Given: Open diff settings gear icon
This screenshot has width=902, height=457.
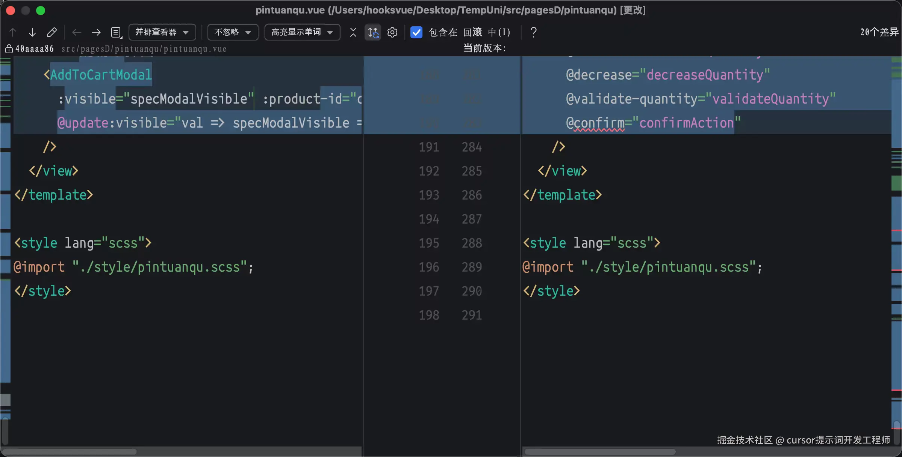Looking at the screenshot, I should click(x=392, y=32).
